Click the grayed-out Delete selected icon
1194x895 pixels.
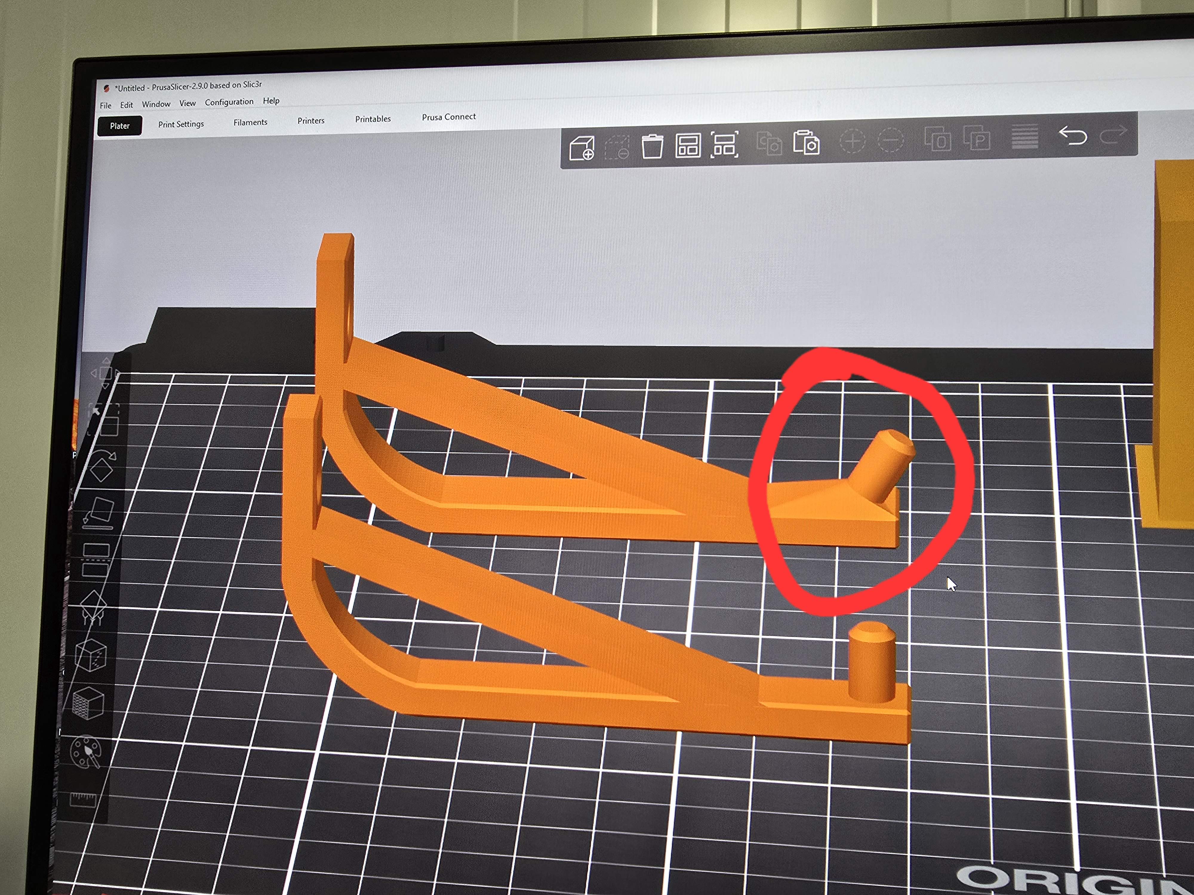pos(616,147)
